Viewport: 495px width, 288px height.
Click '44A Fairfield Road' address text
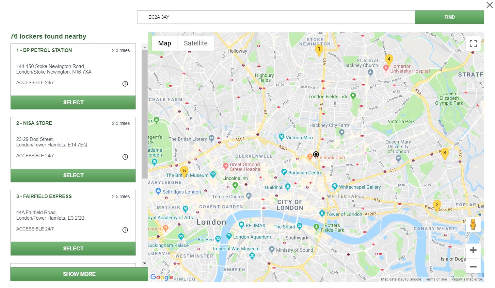coord(37,212)
